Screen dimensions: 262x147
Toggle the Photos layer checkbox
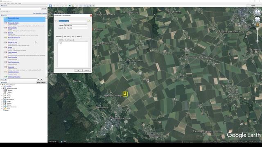pos(4,96)
